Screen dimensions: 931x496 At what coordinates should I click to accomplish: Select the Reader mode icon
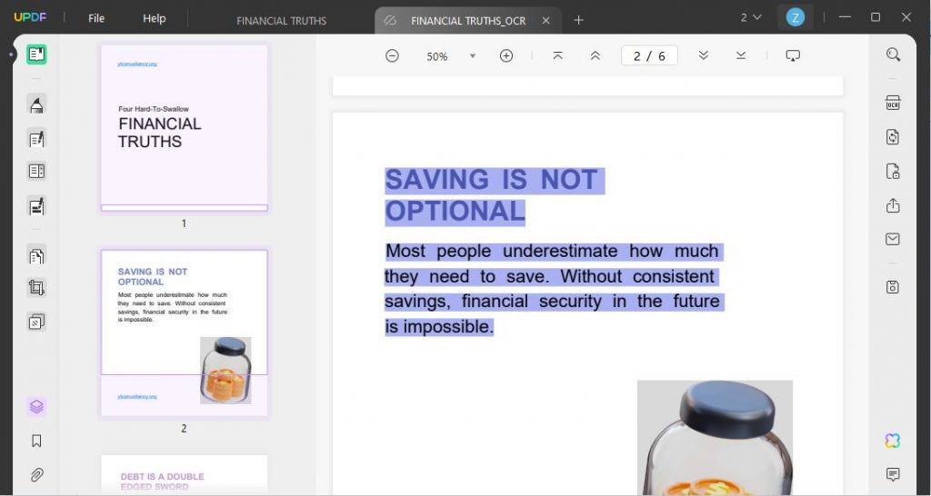point(36,55)
